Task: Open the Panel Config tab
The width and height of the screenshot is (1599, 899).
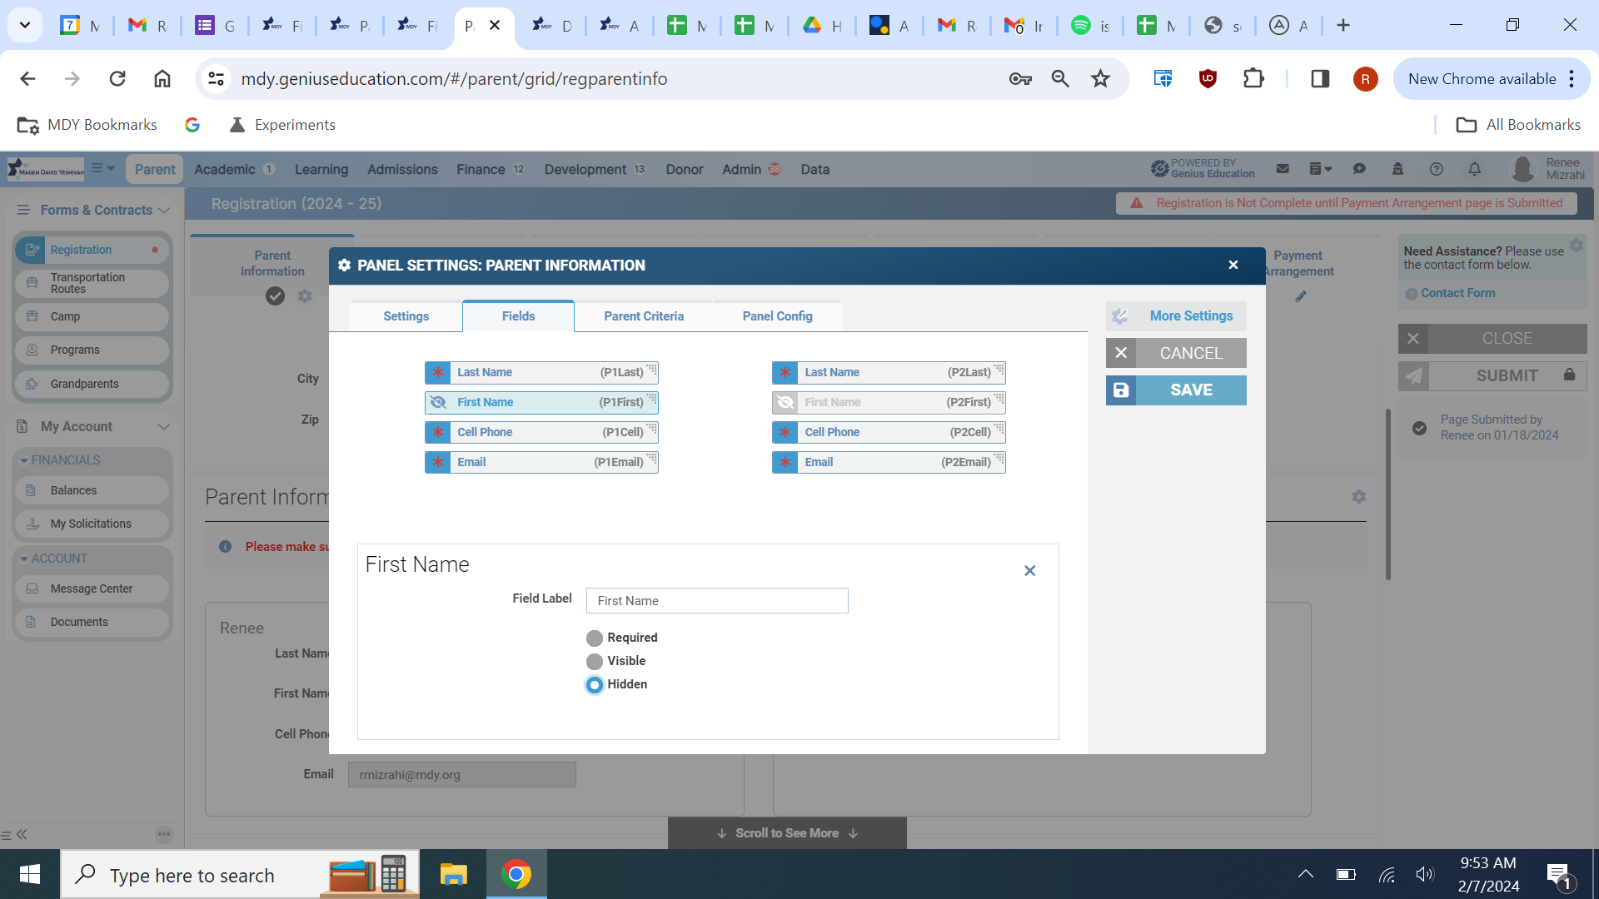Action: [x=777, y=316]
